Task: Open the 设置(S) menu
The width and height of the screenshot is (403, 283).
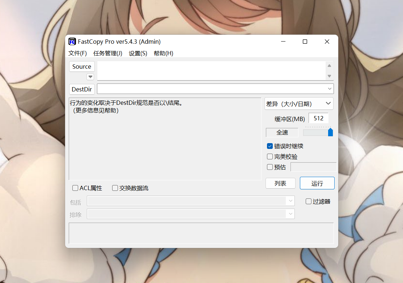Action: click(138, 53)
